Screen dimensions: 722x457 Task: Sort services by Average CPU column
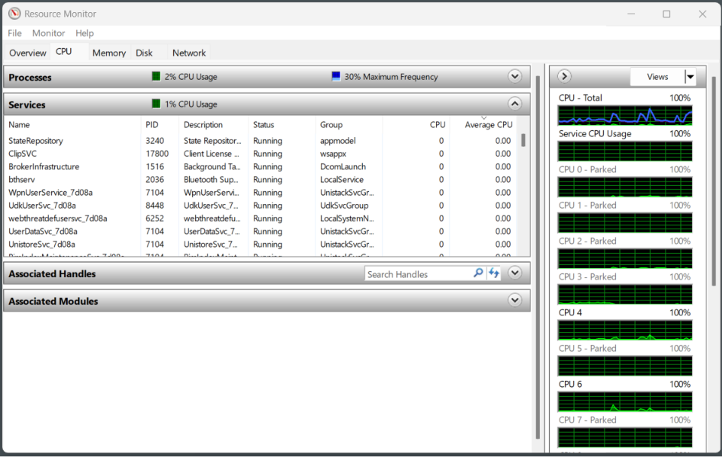(x=483, y=125)
